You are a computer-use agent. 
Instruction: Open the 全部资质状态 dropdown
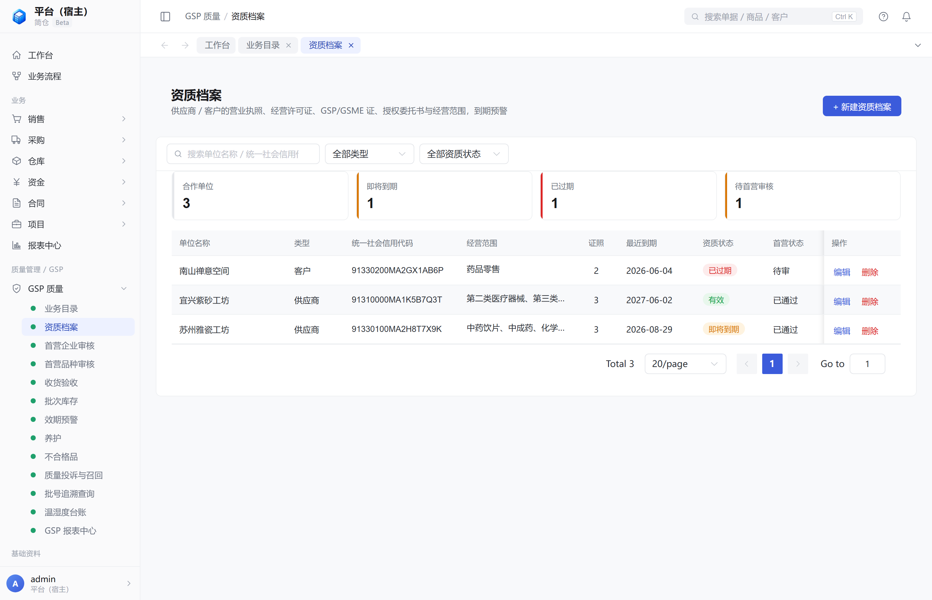(464, 154)
